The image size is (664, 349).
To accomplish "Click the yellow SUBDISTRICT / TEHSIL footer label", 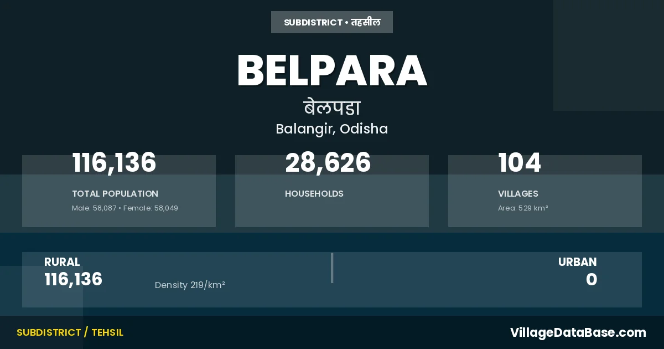I will tap(70, 332).
